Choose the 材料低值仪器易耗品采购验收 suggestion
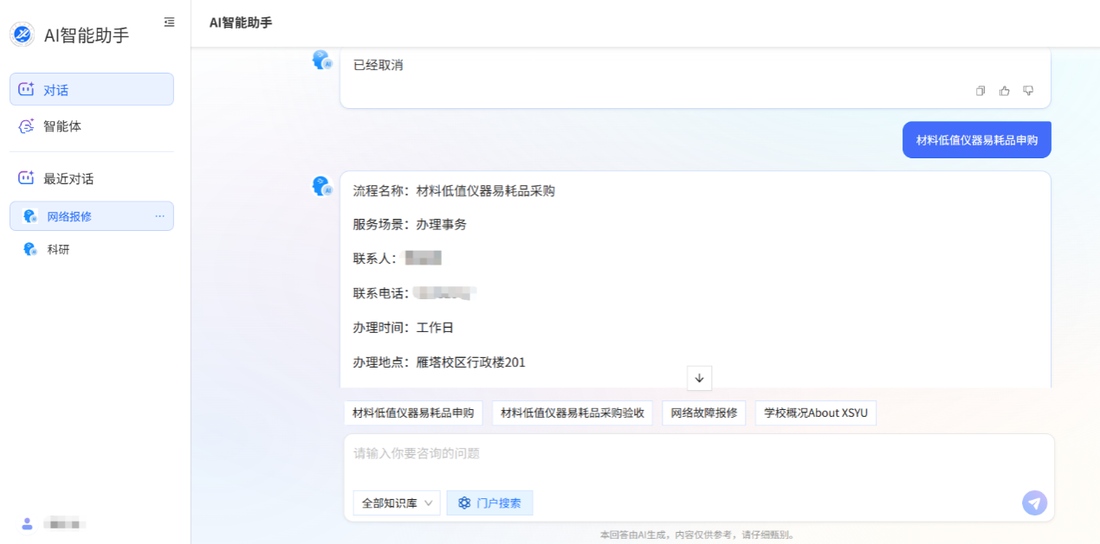The height and width of the screenshot is (544, 1100). (x=573, y=413)
